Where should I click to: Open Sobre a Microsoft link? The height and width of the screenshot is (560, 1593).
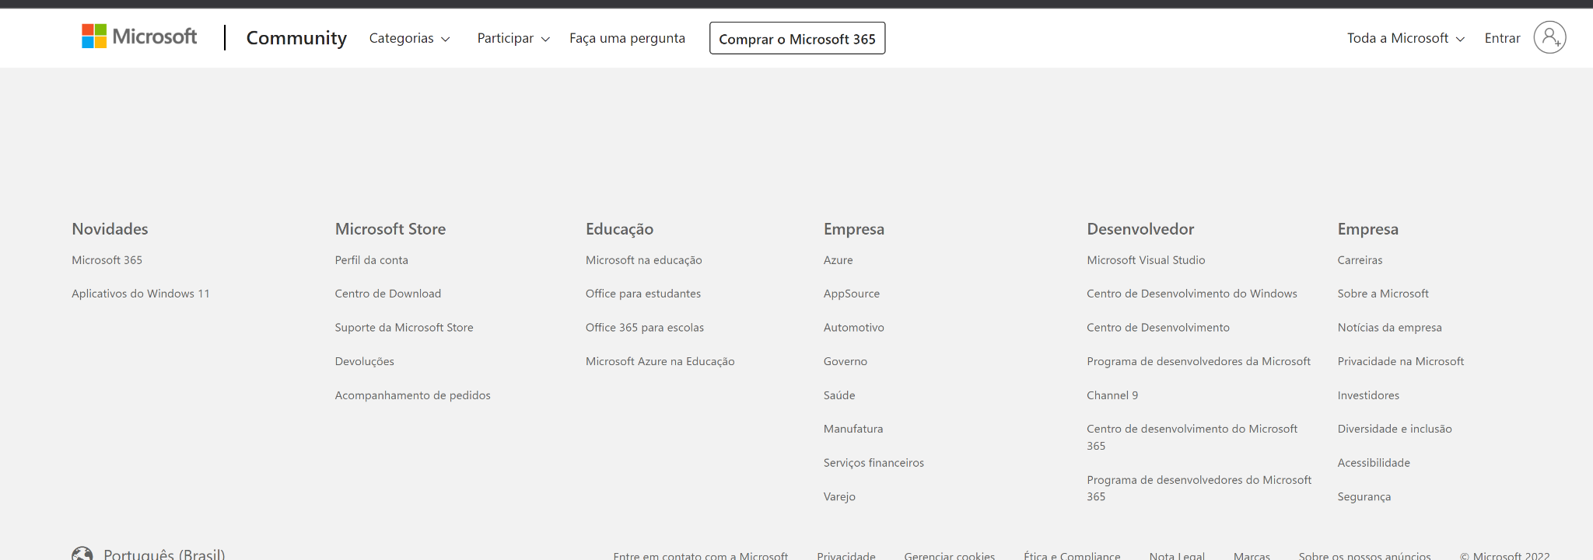coord(1383,294)
